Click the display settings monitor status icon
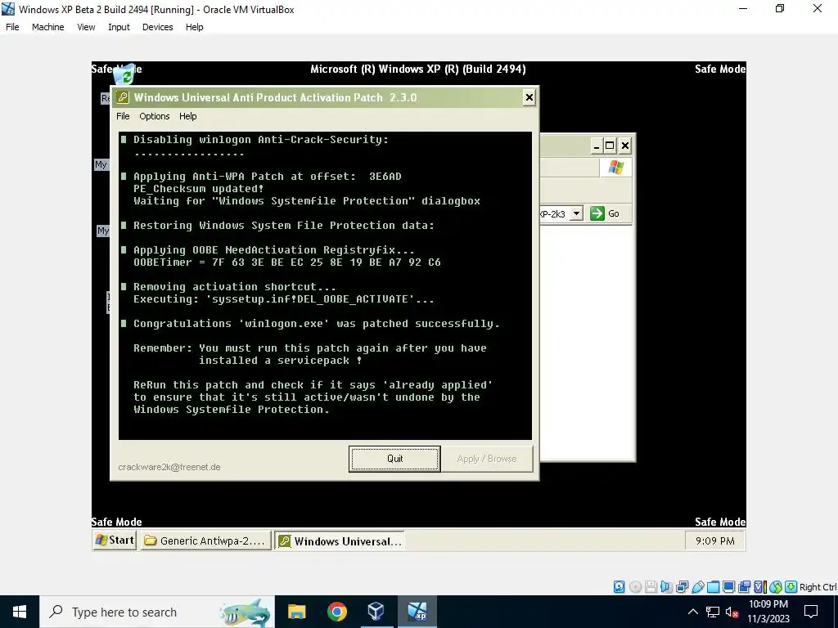 729,587
